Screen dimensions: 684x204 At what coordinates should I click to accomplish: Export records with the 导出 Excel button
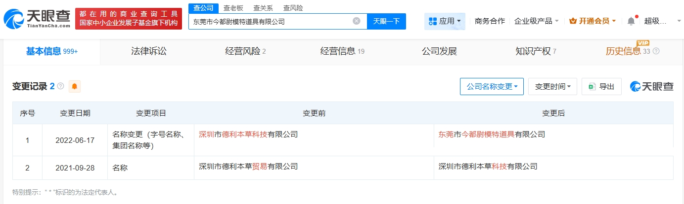pyautogui.click(x=601, y=86)
